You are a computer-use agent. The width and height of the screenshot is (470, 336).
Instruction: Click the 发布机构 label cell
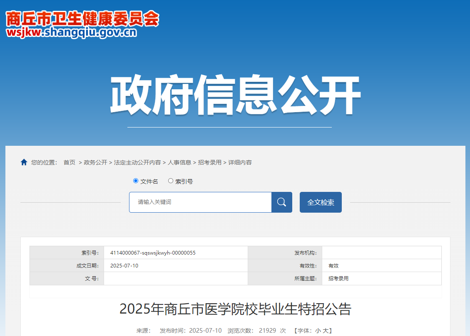[285, 253]
